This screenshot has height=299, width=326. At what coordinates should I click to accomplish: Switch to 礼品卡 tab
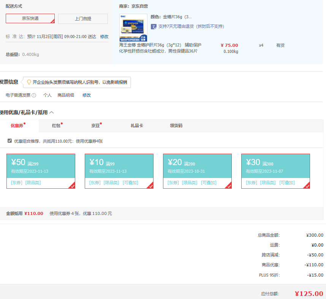(x=137, y=126)
